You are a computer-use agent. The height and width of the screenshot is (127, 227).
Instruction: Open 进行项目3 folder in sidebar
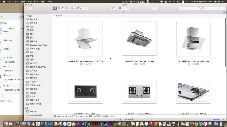(34, 63)
